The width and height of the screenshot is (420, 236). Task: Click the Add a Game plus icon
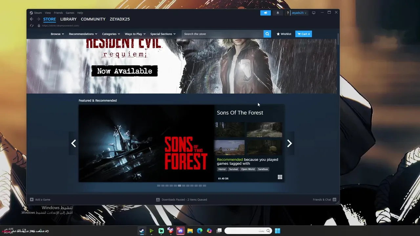pyautogui.click(x=31, y=199)
